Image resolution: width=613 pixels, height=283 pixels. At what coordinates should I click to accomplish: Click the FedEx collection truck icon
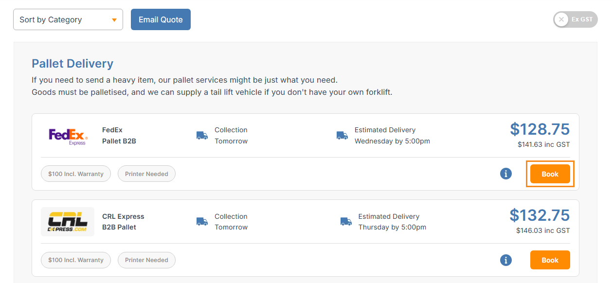pyautogui.click(x=202, y=135)
